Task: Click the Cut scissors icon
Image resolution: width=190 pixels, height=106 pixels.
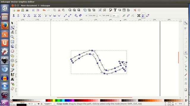Action: pos(59,10)
